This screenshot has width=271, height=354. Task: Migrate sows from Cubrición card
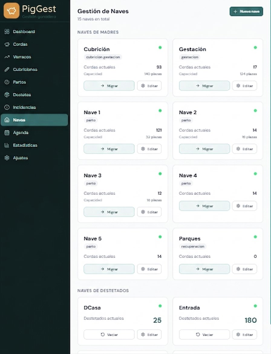click(109, 86)
